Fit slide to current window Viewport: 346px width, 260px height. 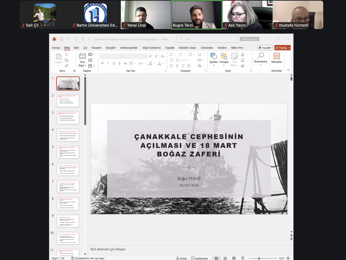(288, 258)
